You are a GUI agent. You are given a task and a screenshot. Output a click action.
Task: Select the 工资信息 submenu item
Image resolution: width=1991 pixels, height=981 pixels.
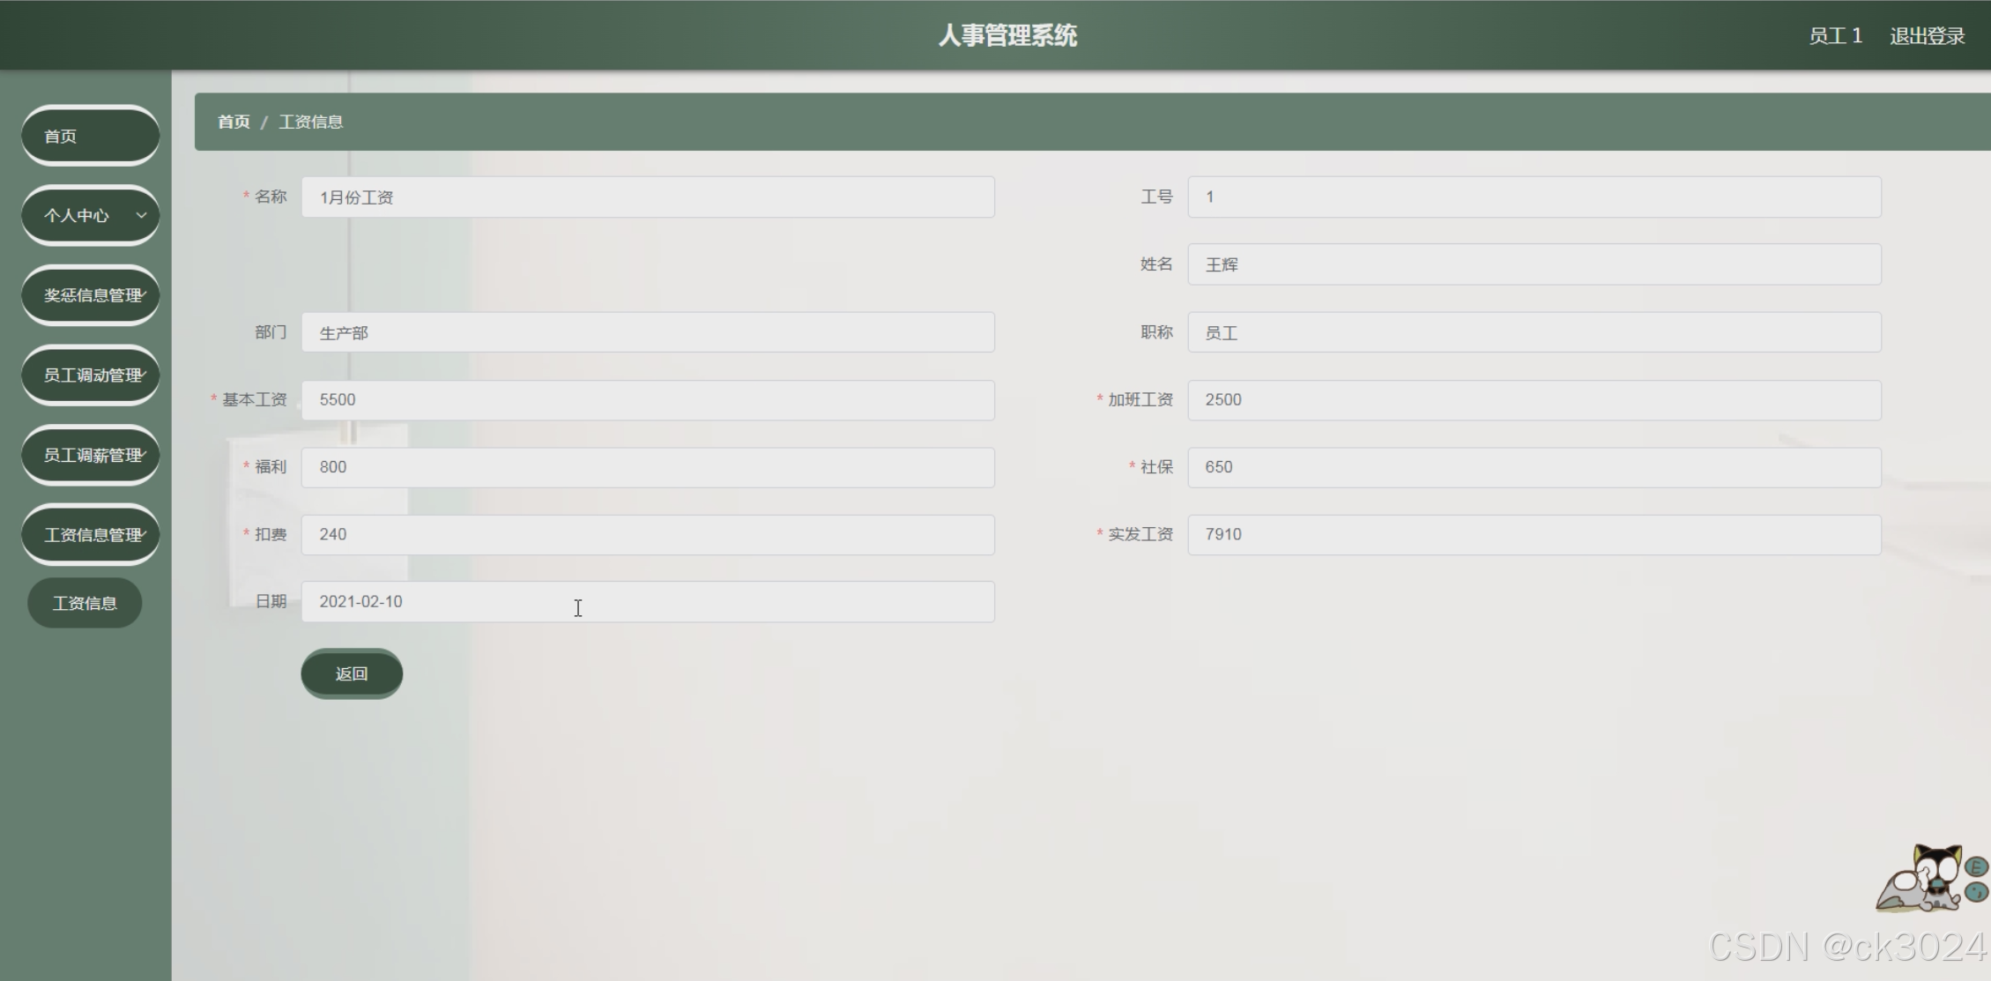point(85,603)
